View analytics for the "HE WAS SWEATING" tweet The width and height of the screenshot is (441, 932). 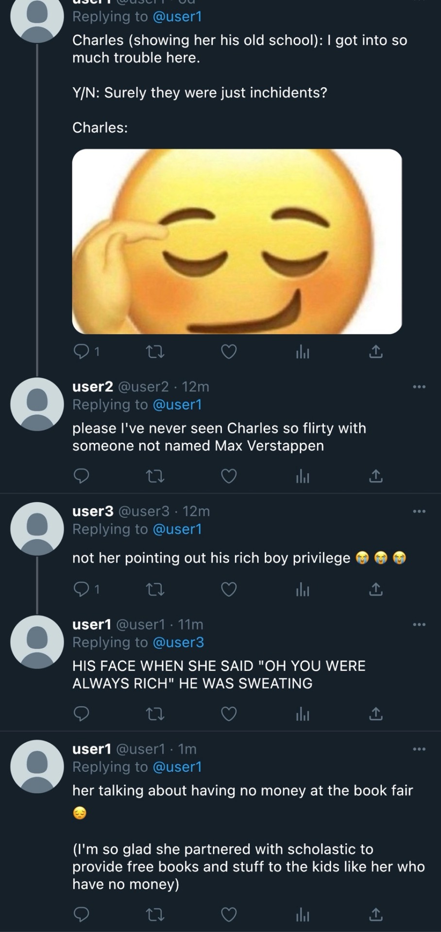point(303,714)
